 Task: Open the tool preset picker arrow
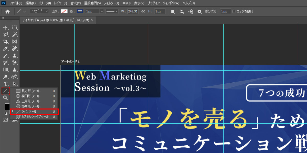pyautogui.click(x=25, y=11)
